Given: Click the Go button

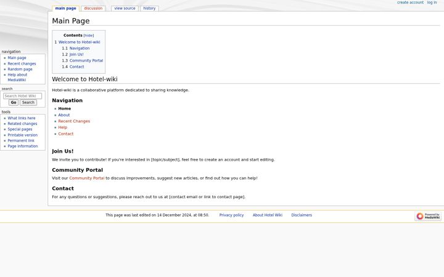Looking at the screenshot, I should point(14,103).
